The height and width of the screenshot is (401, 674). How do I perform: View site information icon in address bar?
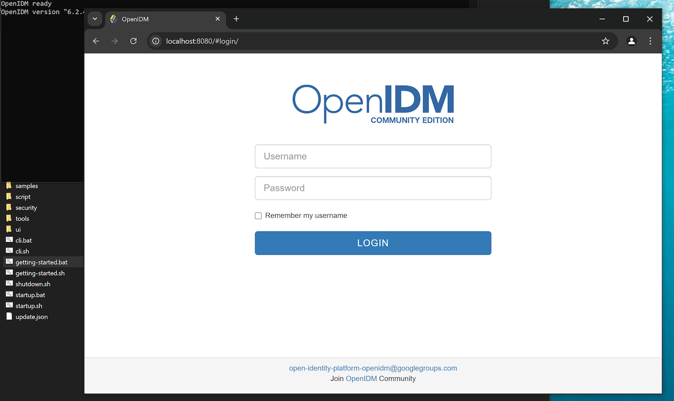pos(155,41)
